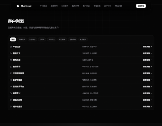Screen dimensions: 162x126
Task: Click the chevron arrow in the 在线教育平台 row
Action: (151, 86)
